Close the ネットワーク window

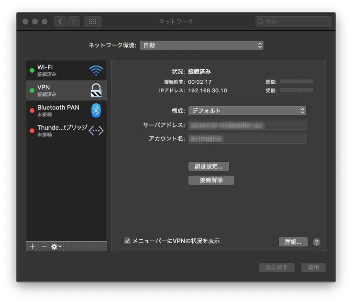coord(25,22)
